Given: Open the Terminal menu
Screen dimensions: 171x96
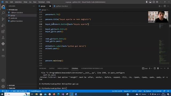Looking at the screenshot, I should (41, 2).
